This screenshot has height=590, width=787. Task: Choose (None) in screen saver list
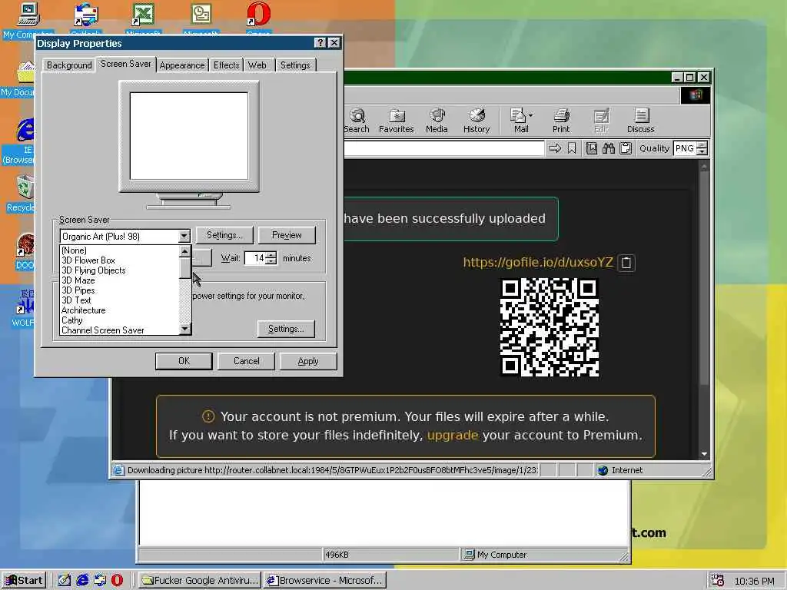point(119,250)
